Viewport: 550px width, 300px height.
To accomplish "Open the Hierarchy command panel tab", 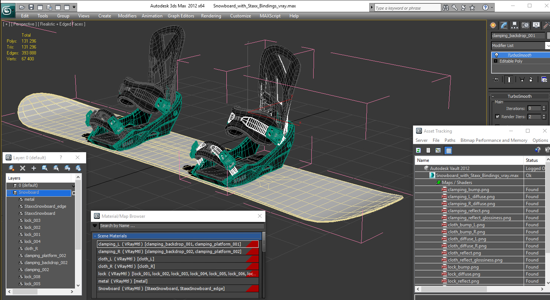I will 514,25.
